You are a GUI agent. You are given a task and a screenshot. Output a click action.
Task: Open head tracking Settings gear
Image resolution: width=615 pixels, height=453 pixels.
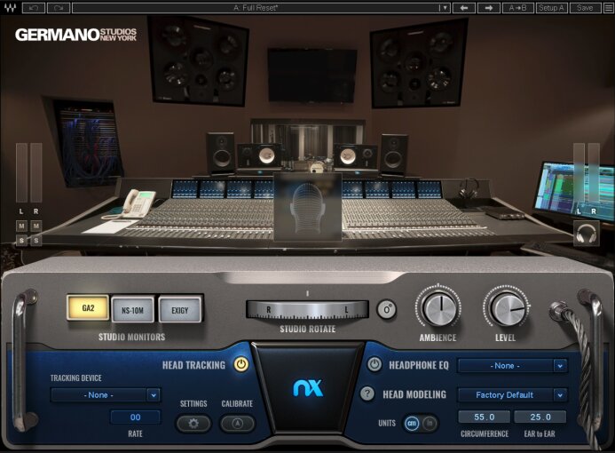coord(193,424)
